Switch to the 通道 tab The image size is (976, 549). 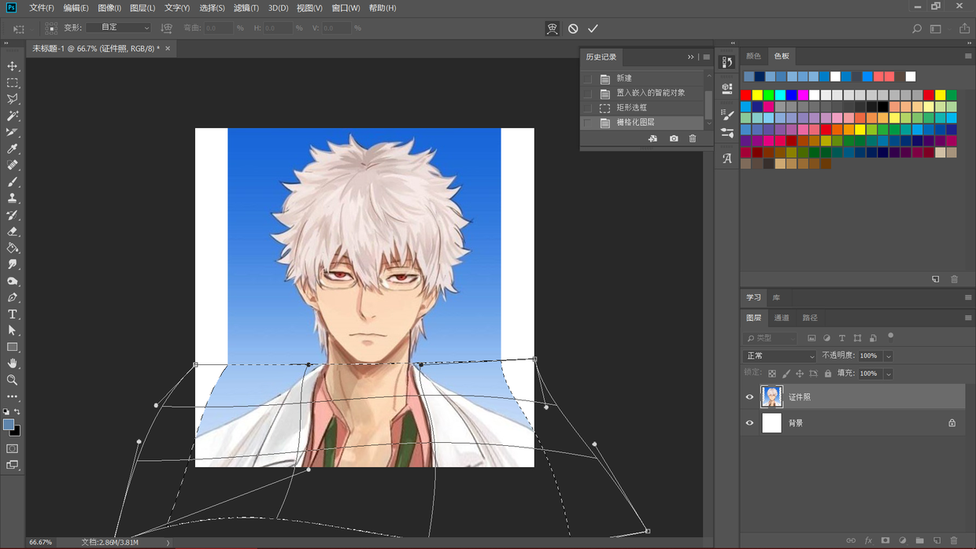click(x=782, y=318)
